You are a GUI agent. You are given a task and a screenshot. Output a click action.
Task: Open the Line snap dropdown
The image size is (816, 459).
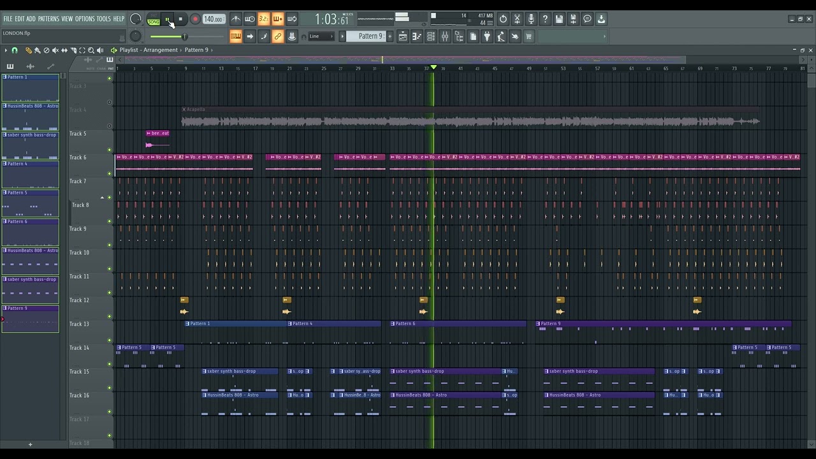[321, 36]
